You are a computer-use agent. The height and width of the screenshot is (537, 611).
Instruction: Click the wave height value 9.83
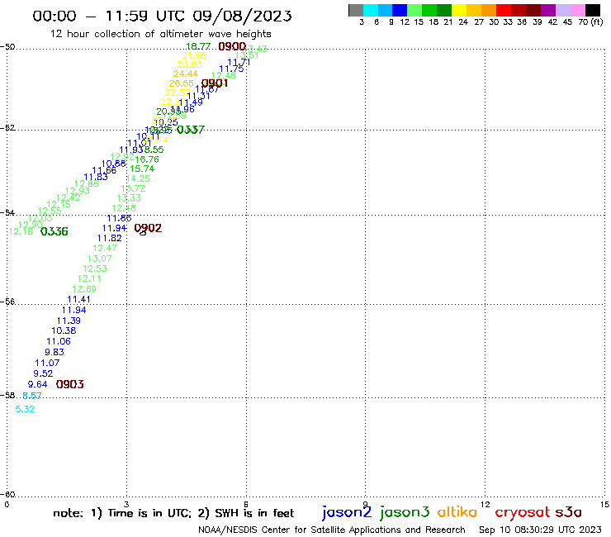[54, 352]
